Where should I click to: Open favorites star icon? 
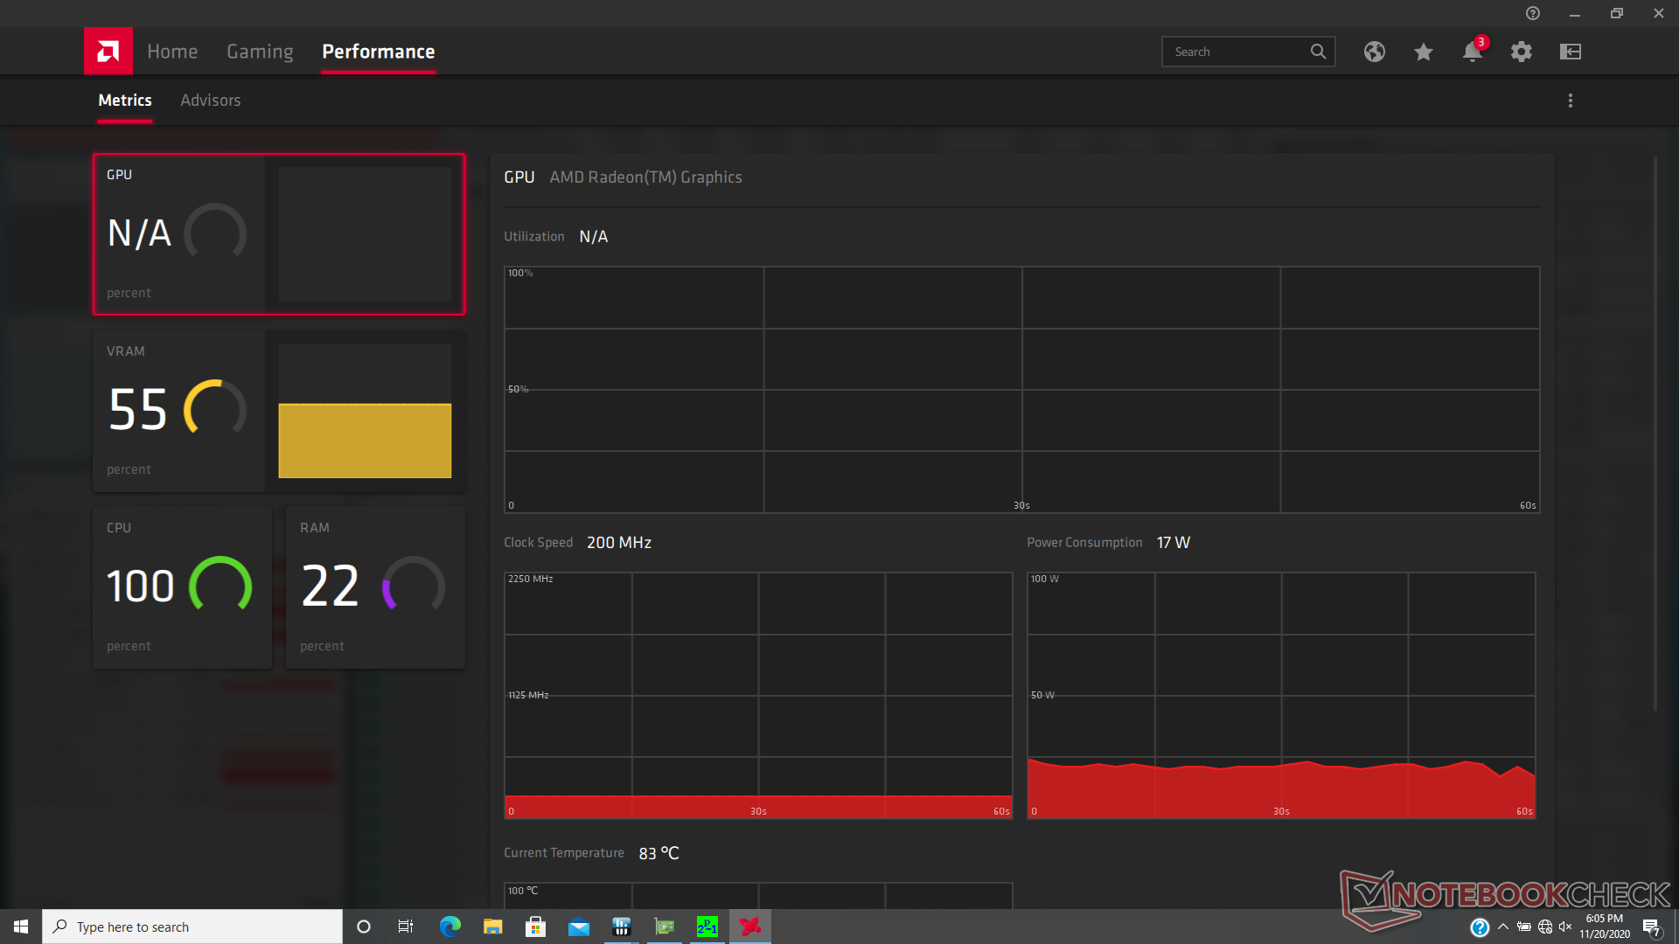tap(1423, 52)
